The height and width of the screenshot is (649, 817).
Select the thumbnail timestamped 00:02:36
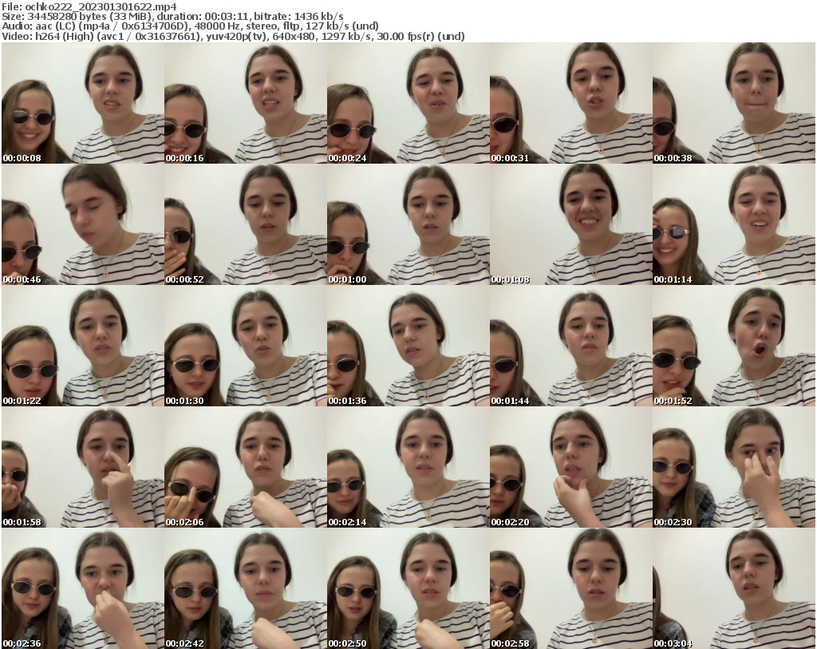point(82,589)
